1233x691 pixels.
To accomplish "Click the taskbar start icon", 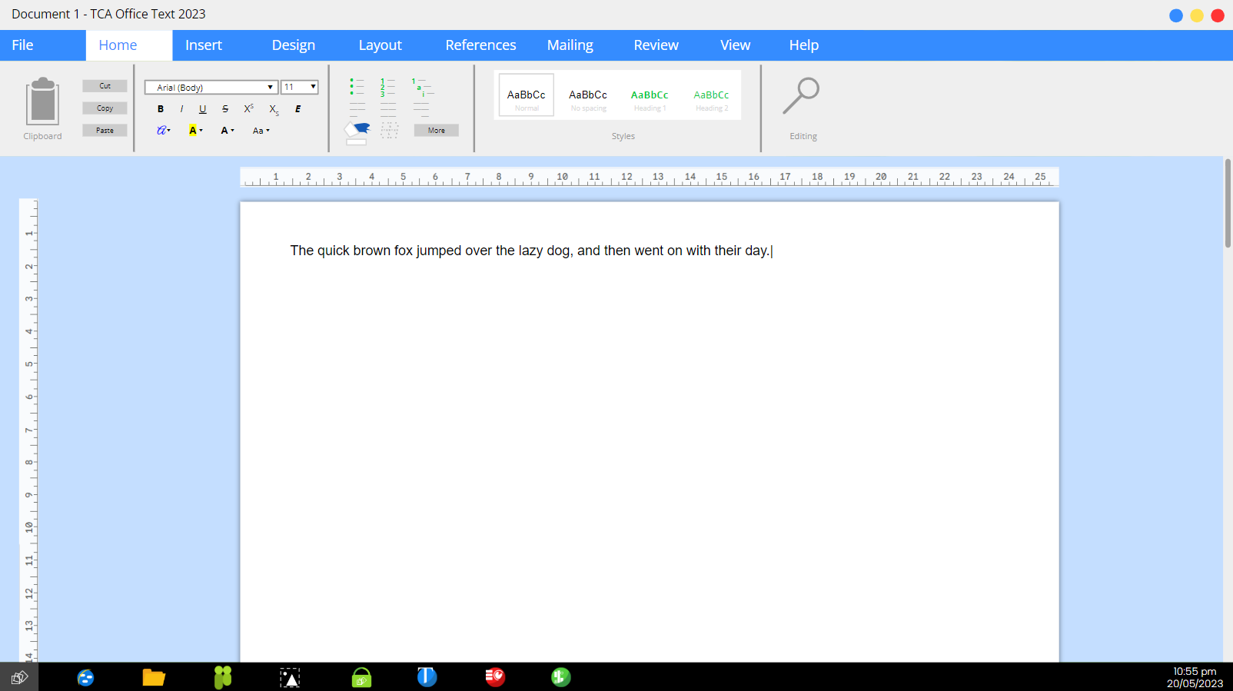I will pyautogui.click(x=19, y=677).
